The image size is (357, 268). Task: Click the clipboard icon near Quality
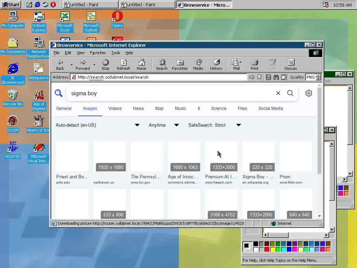click(284, 77)
